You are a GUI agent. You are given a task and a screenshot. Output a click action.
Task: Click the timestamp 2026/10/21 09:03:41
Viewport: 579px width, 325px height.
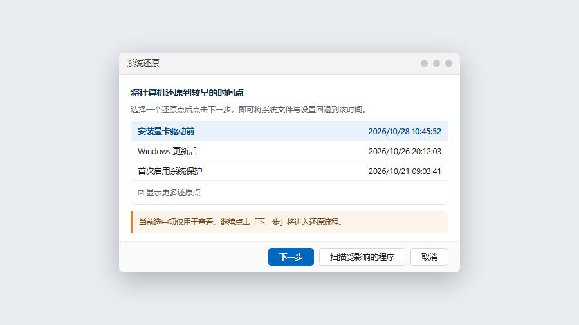click(x=405, y=171)
